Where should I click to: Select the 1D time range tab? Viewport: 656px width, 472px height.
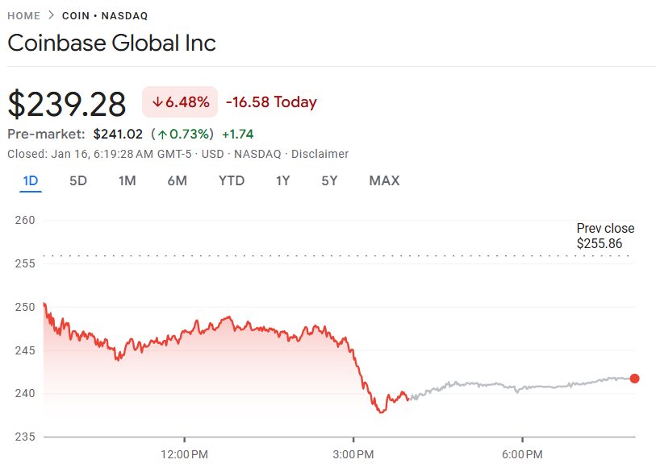(x=31, y=180)
